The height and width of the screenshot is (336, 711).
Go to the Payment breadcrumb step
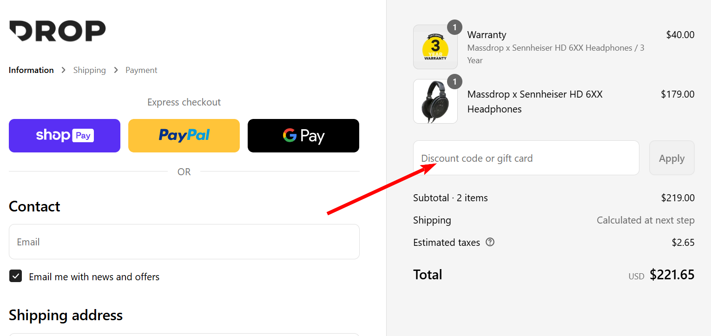pyautogui.click(x=141, y=70)
